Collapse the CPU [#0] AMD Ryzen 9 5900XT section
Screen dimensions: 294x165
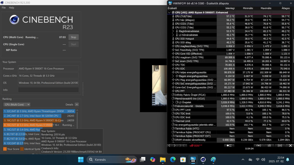pos(169,12)
